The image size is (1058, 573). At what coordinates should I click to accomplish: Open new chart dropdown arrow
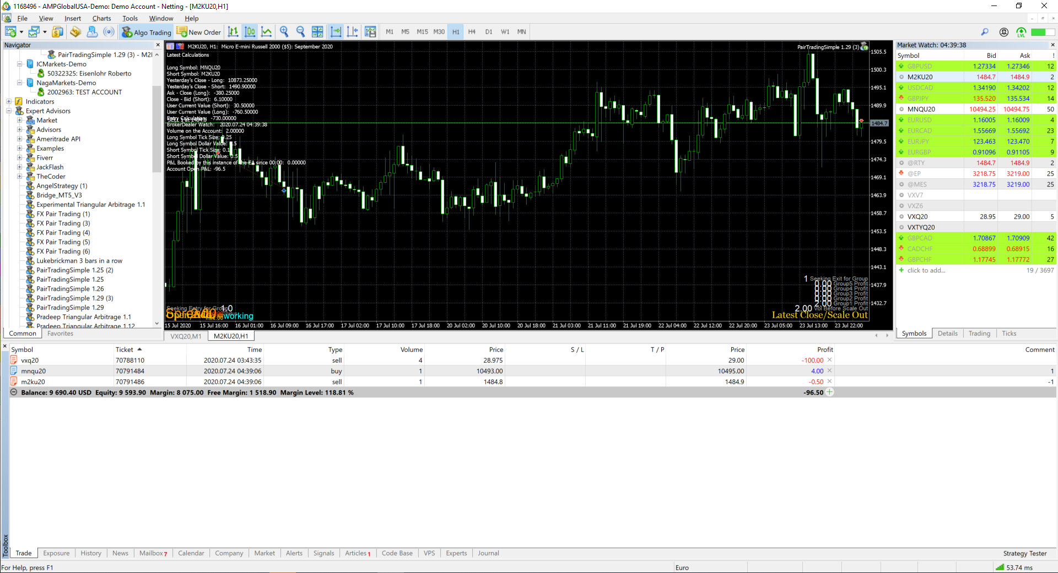point(21,32)
